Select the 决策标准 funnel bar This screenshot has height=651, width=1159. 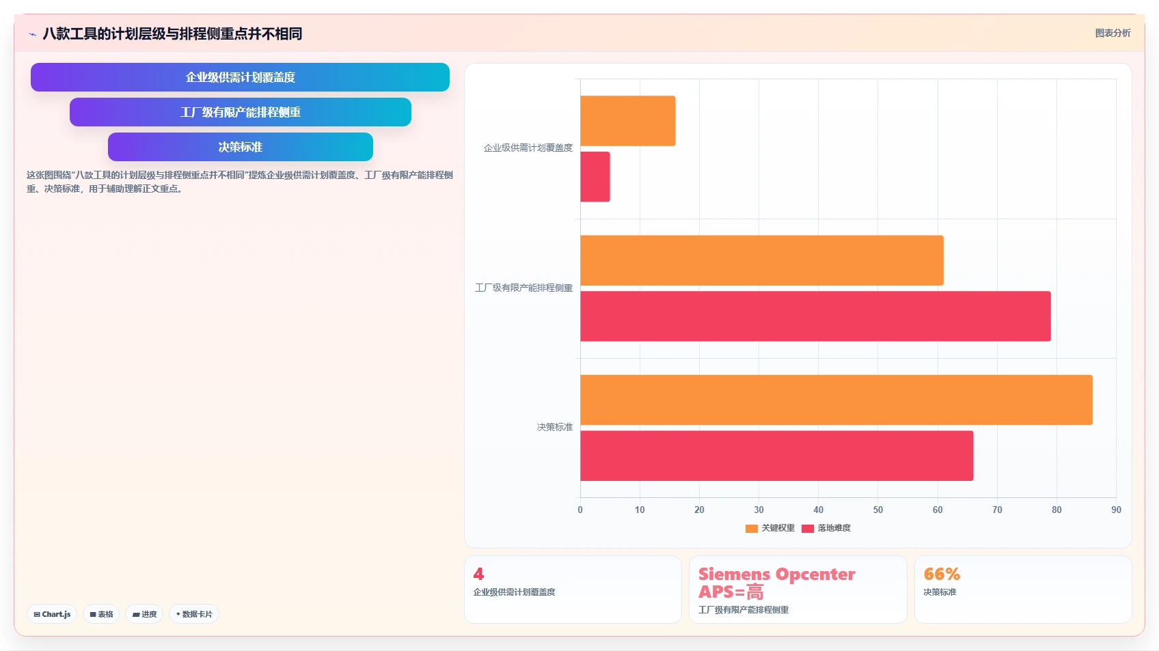[240, 147]
